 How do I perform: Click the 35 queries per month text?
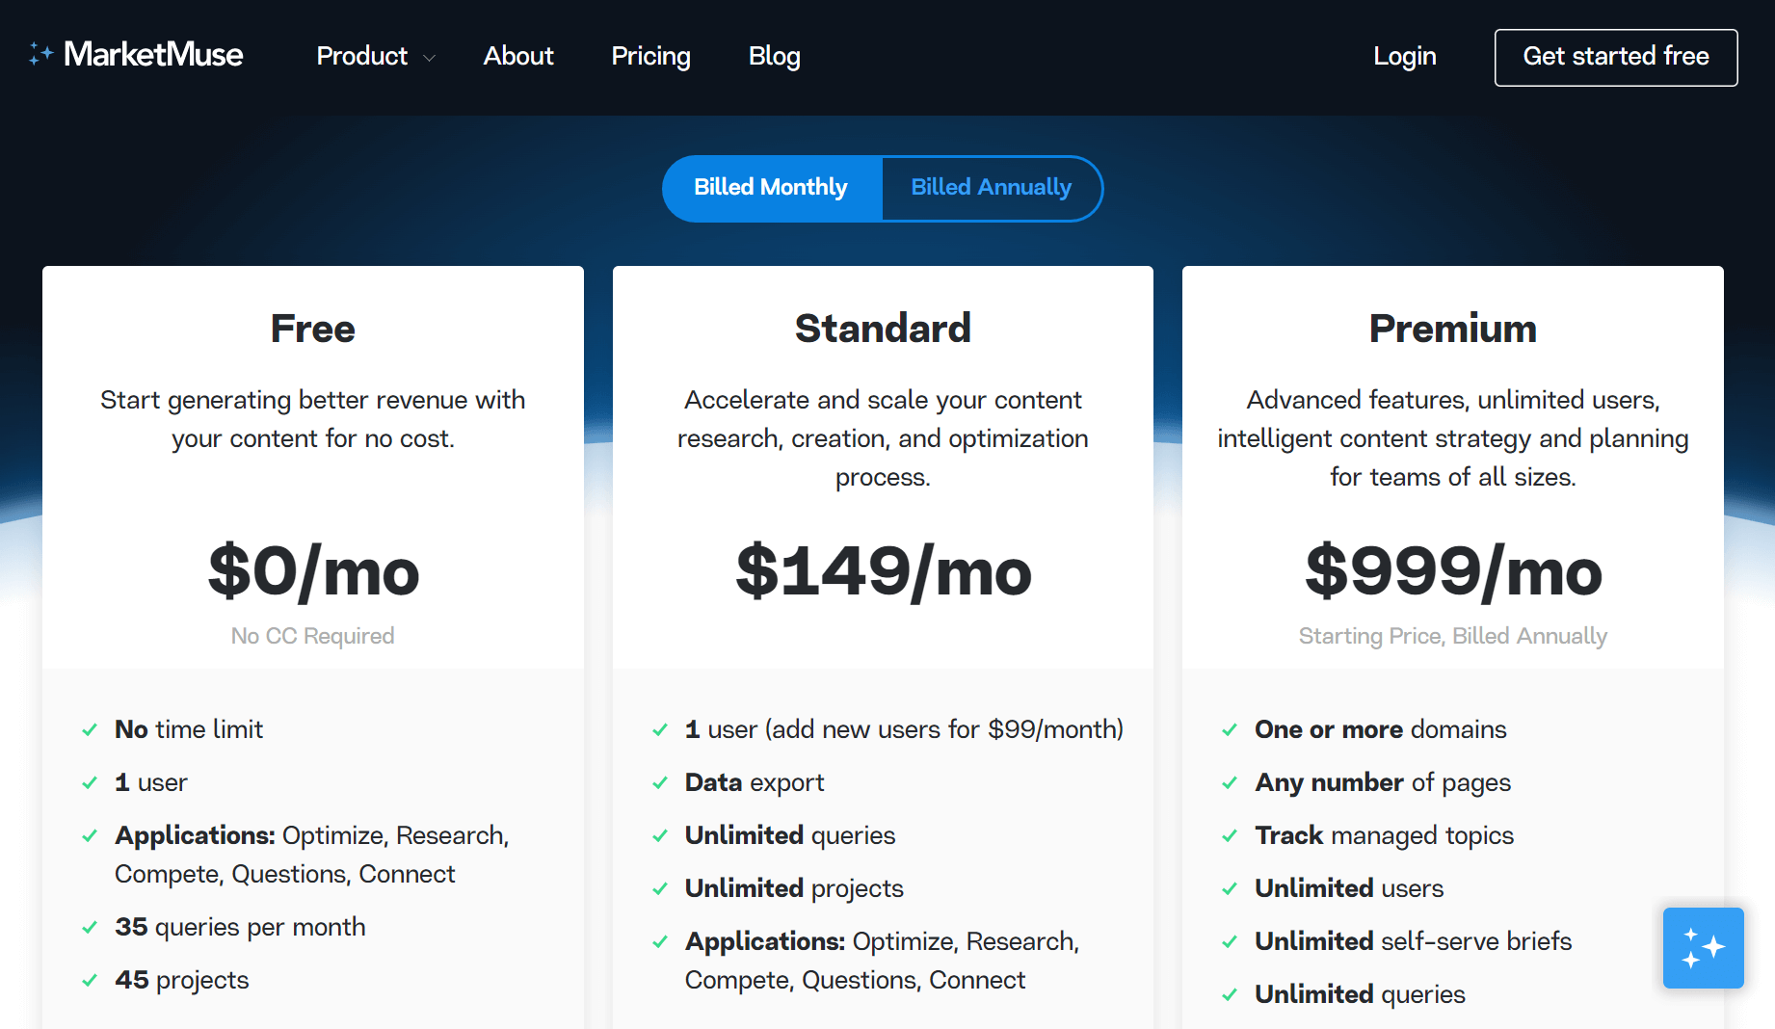(x=240, y=927)
